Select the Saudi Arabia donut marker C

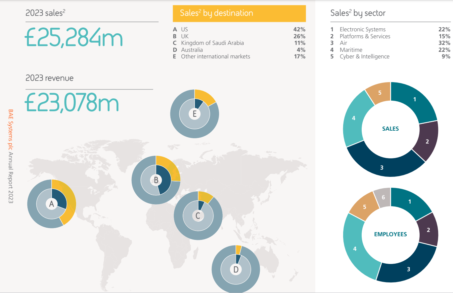198,216
